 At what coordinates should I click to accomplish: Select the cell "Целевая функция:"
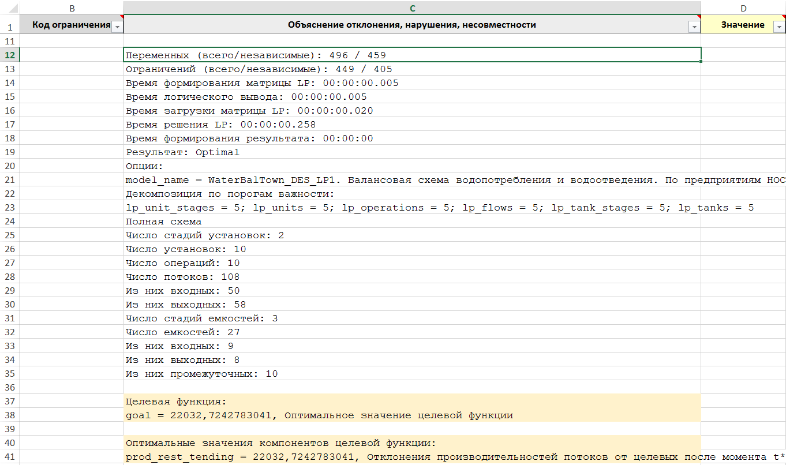[176, 402]
